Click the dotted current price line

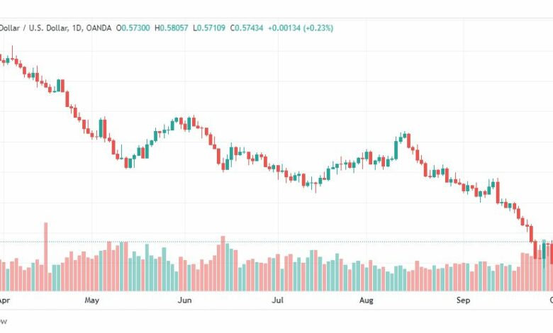click(276, 242)
